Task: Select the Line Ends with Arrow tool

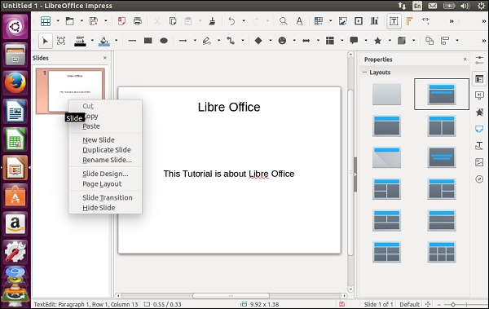Action: pos(183,41)
